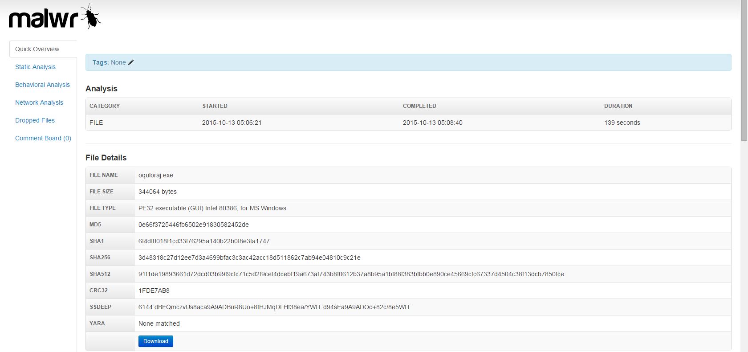Select the SHA1 hash starting 6f4df0018f1c
Screen dimensions: 748x352
[204, 241]
